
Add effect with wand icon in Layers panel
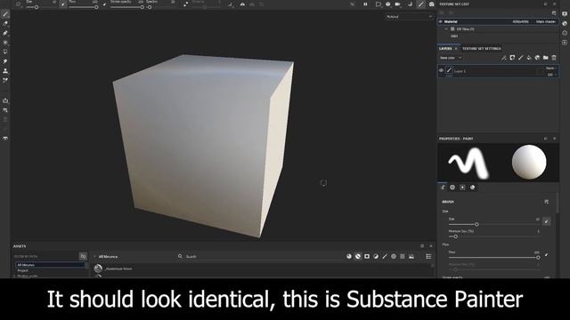coord(504,58)
